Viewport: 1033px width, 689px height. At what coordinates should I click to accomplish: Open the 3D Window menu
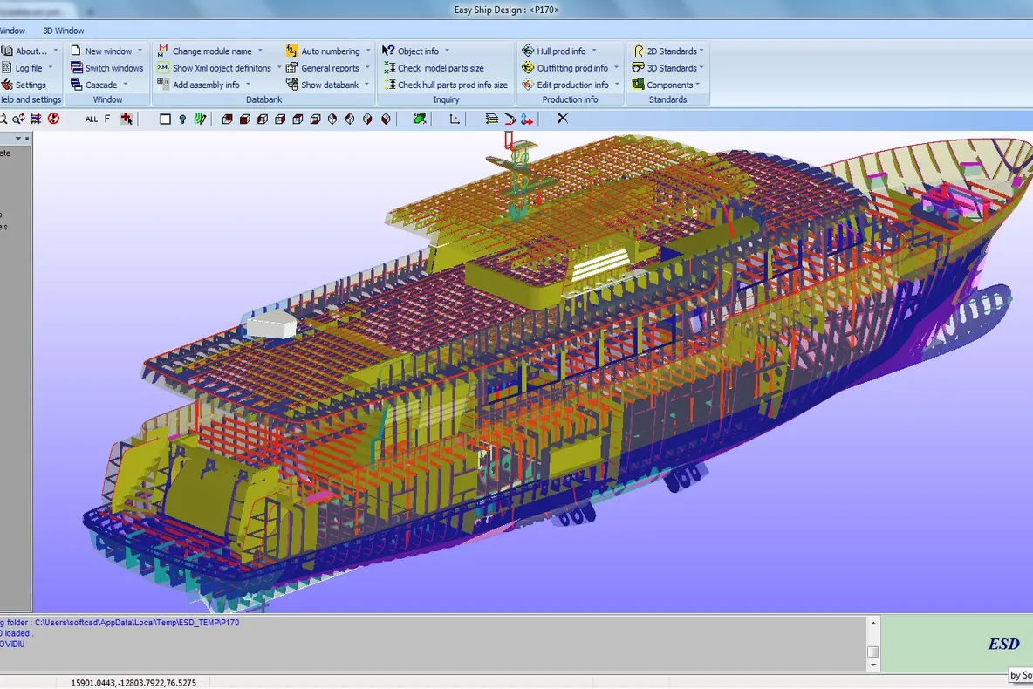click(63, 31)
